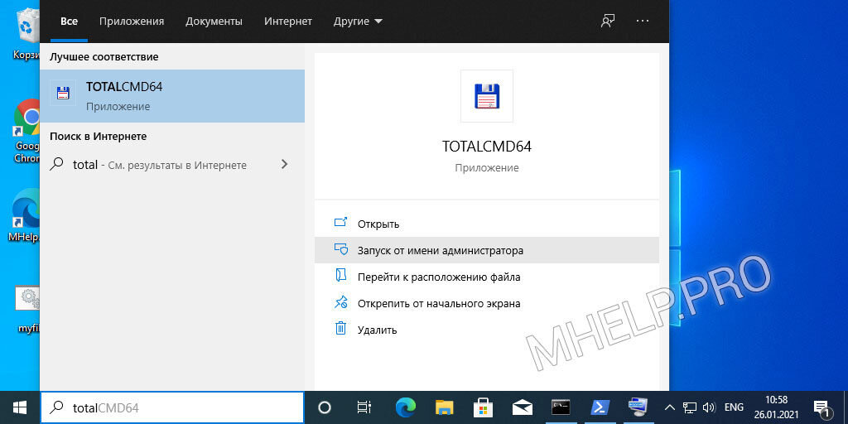Click the network tray icon
Screen dimensions: 848x424
coord(689,407)
